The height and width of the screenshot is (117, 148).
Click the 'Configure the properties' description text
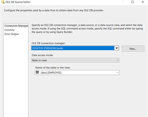54,10
